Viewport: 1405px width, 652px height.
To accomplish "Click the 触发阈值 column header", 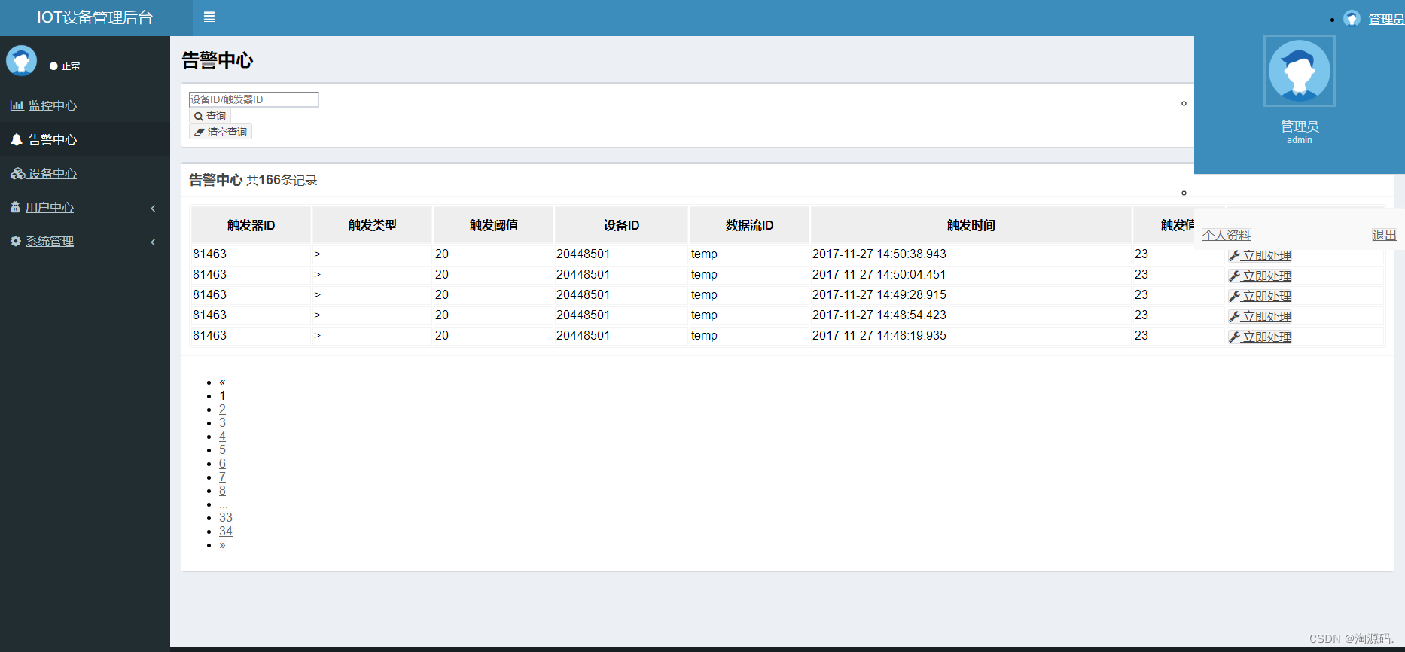I will pos(494,225).
